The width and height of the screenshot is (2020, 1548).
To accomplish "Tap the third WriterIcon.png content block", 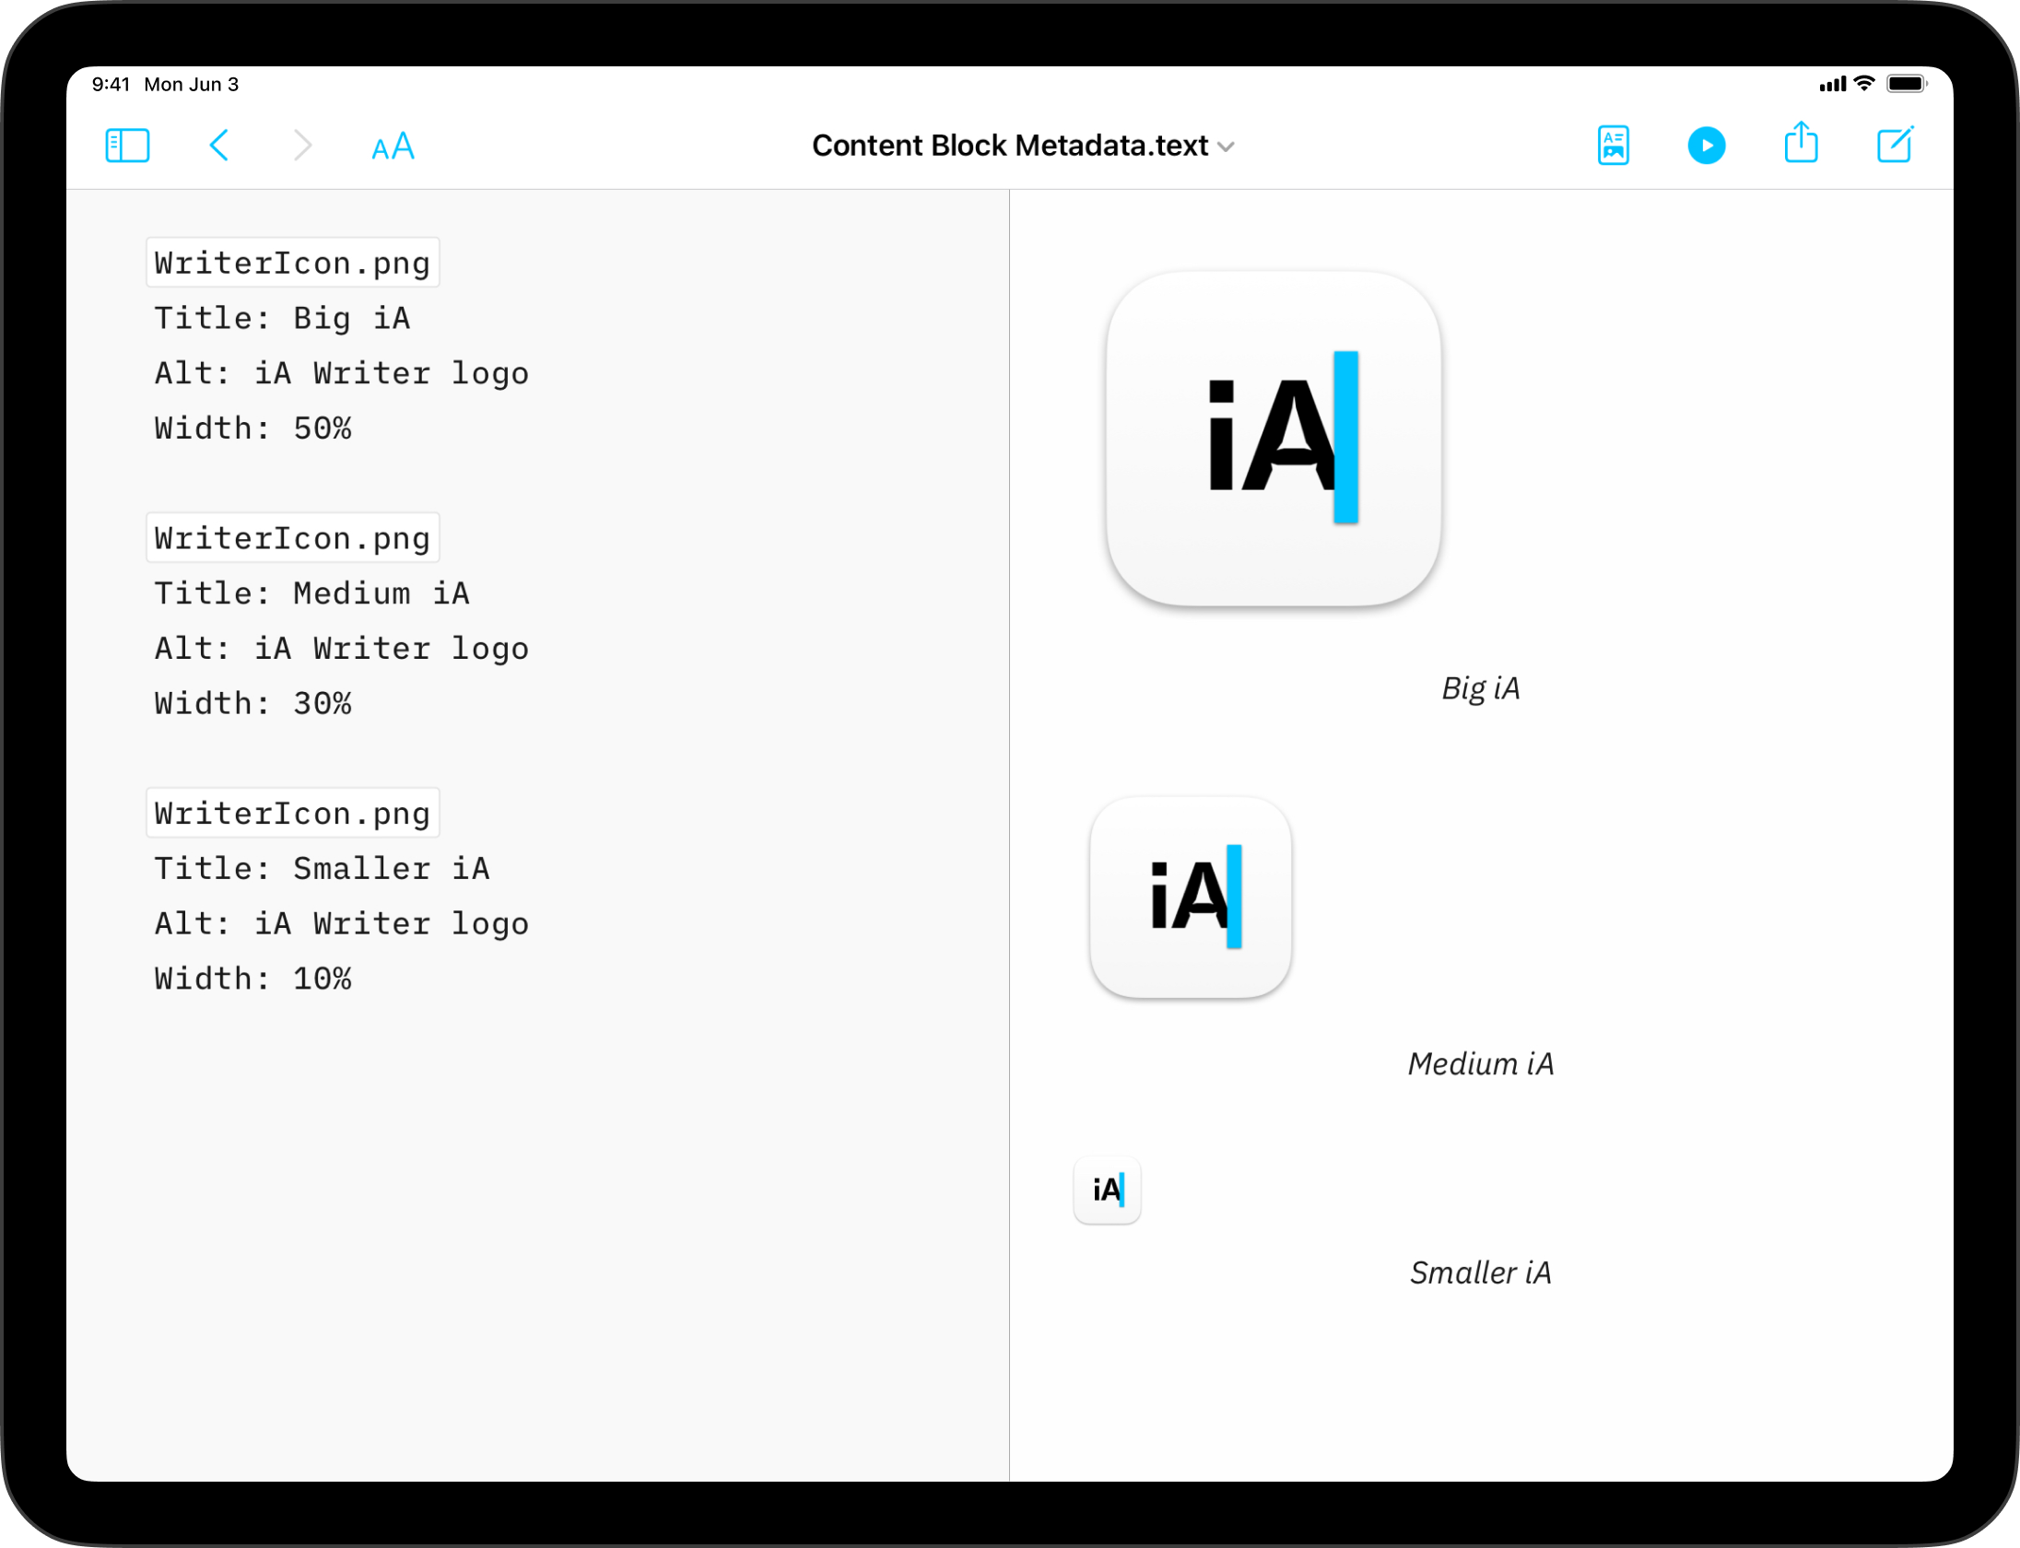I will tap(292, 814).
